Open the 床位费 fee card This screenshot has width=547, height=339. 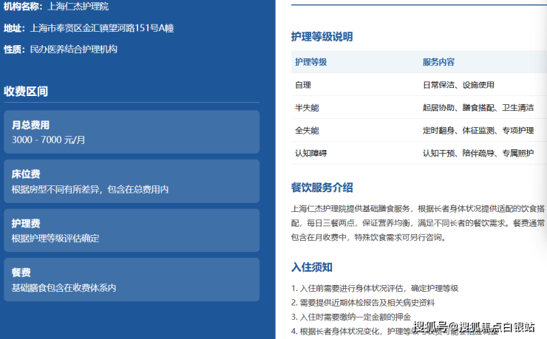132,181
